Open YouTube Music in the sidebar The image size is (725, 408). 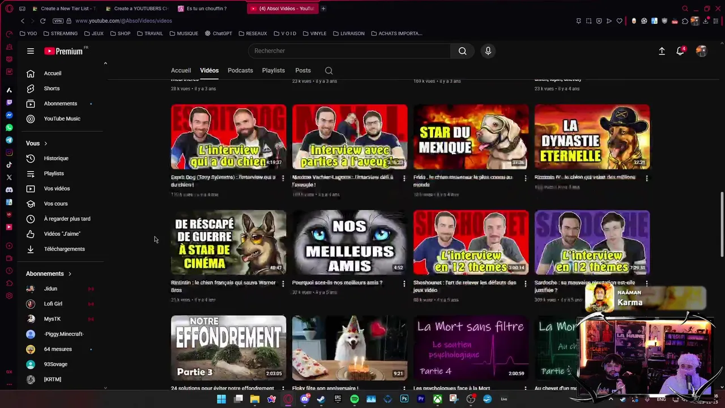point(61,119)
